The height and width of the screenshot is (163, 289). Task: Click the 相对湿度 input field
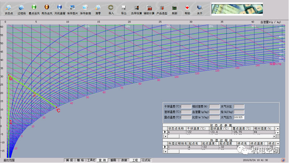coord(214,106)
